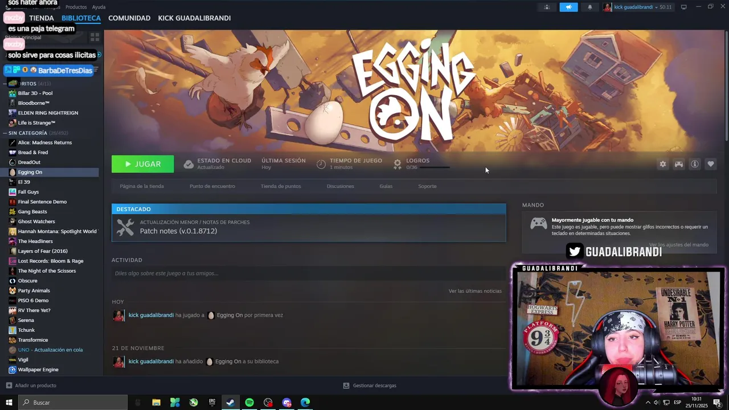Open Epic Games Launcher taskbar icon
Image resolution: width=729 pixels, height=410 pixels.
(212, 403)
